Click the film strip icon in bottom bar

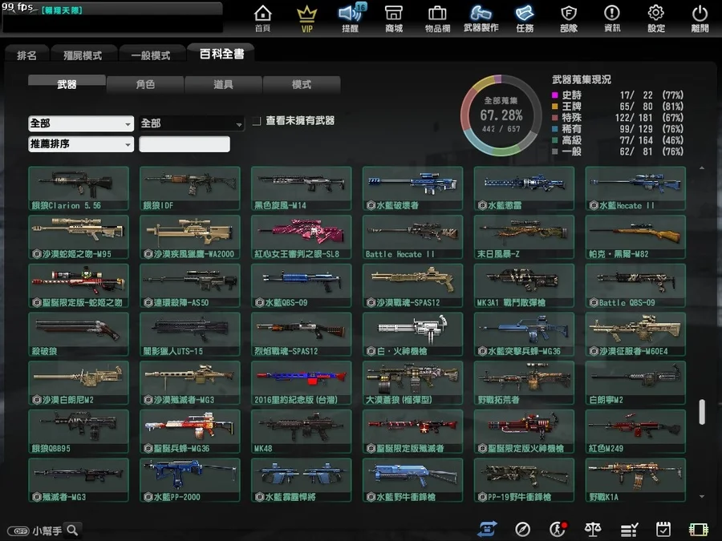(x=699, y=530)
